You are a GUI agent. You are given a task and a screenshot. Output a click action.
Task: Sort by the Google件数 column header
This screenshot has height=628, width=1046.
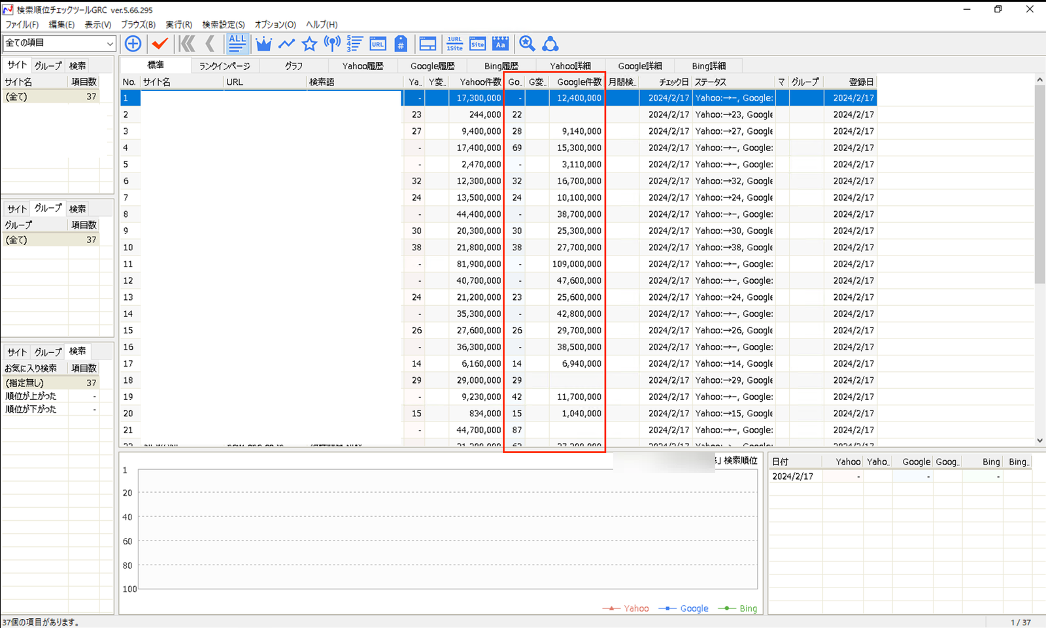pos(577,82)
